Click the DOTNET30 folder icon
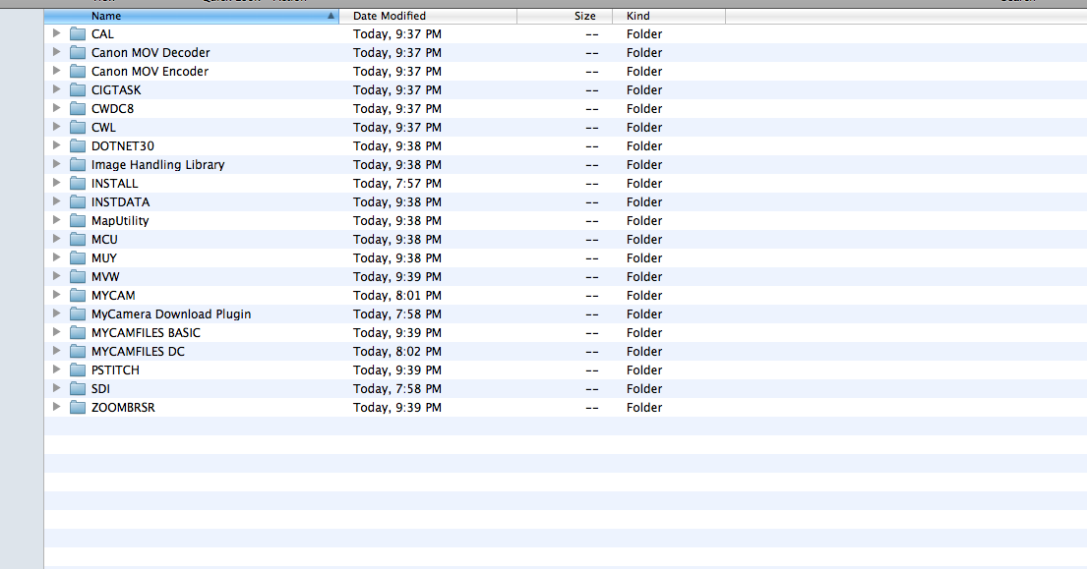 78,146
